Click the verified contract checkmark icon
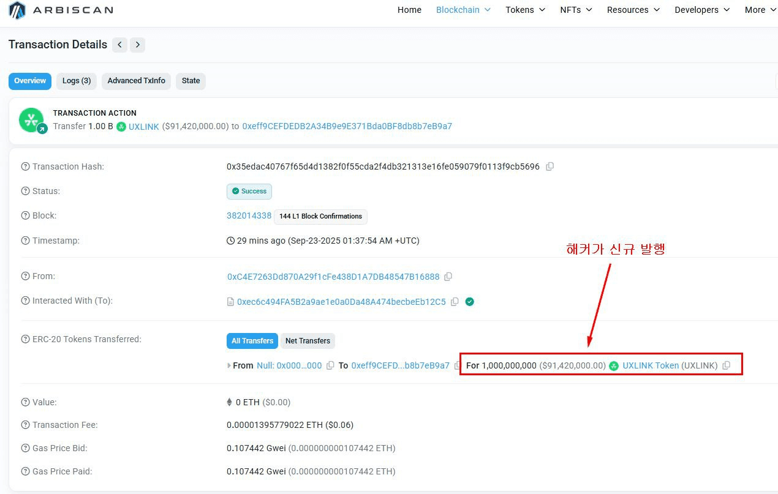This screenshot has height=494, width=778. point(470,302)
